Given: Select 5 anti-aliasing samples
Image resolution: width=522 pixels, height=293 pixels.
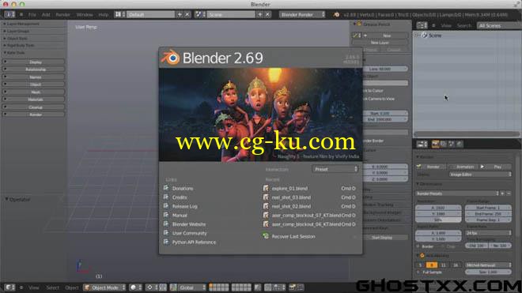Looking at the screenshot, I should tap(421, 265).
